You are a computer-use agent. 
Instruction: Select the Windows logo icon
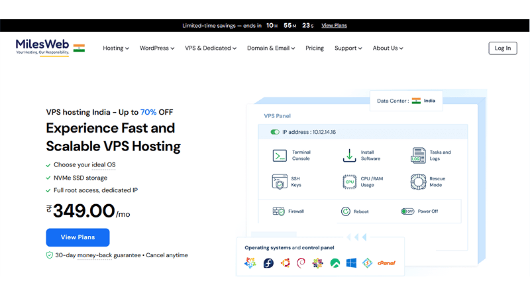coord(351,263)
